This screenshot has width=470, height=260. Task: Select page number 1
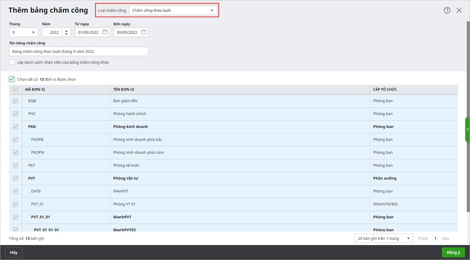tap(435, 238)
